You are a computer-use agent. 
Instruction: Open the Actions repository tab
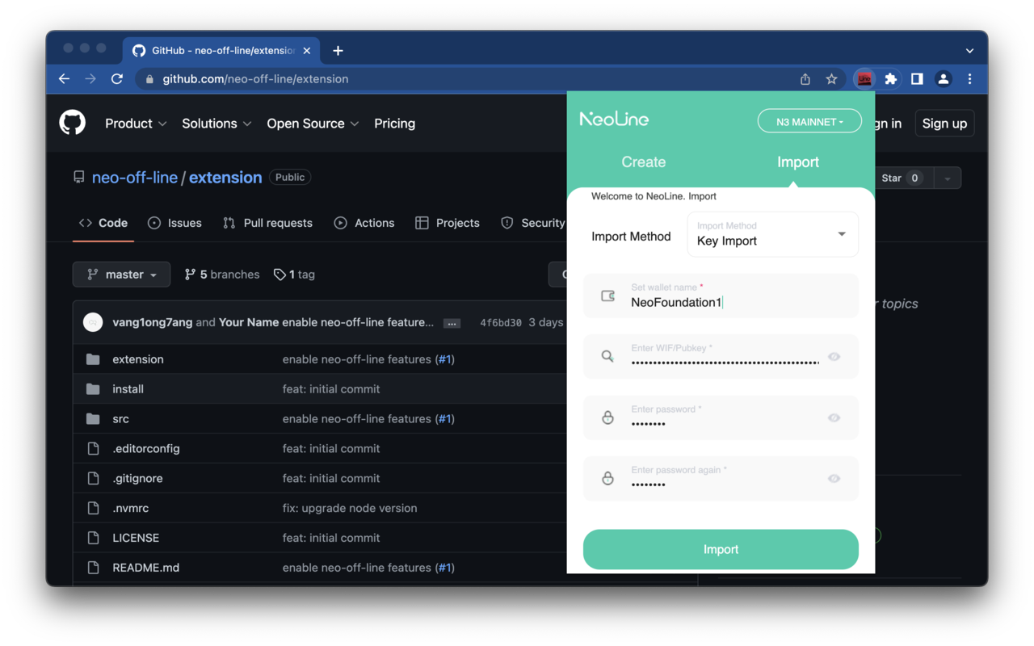tap(364, 223)
